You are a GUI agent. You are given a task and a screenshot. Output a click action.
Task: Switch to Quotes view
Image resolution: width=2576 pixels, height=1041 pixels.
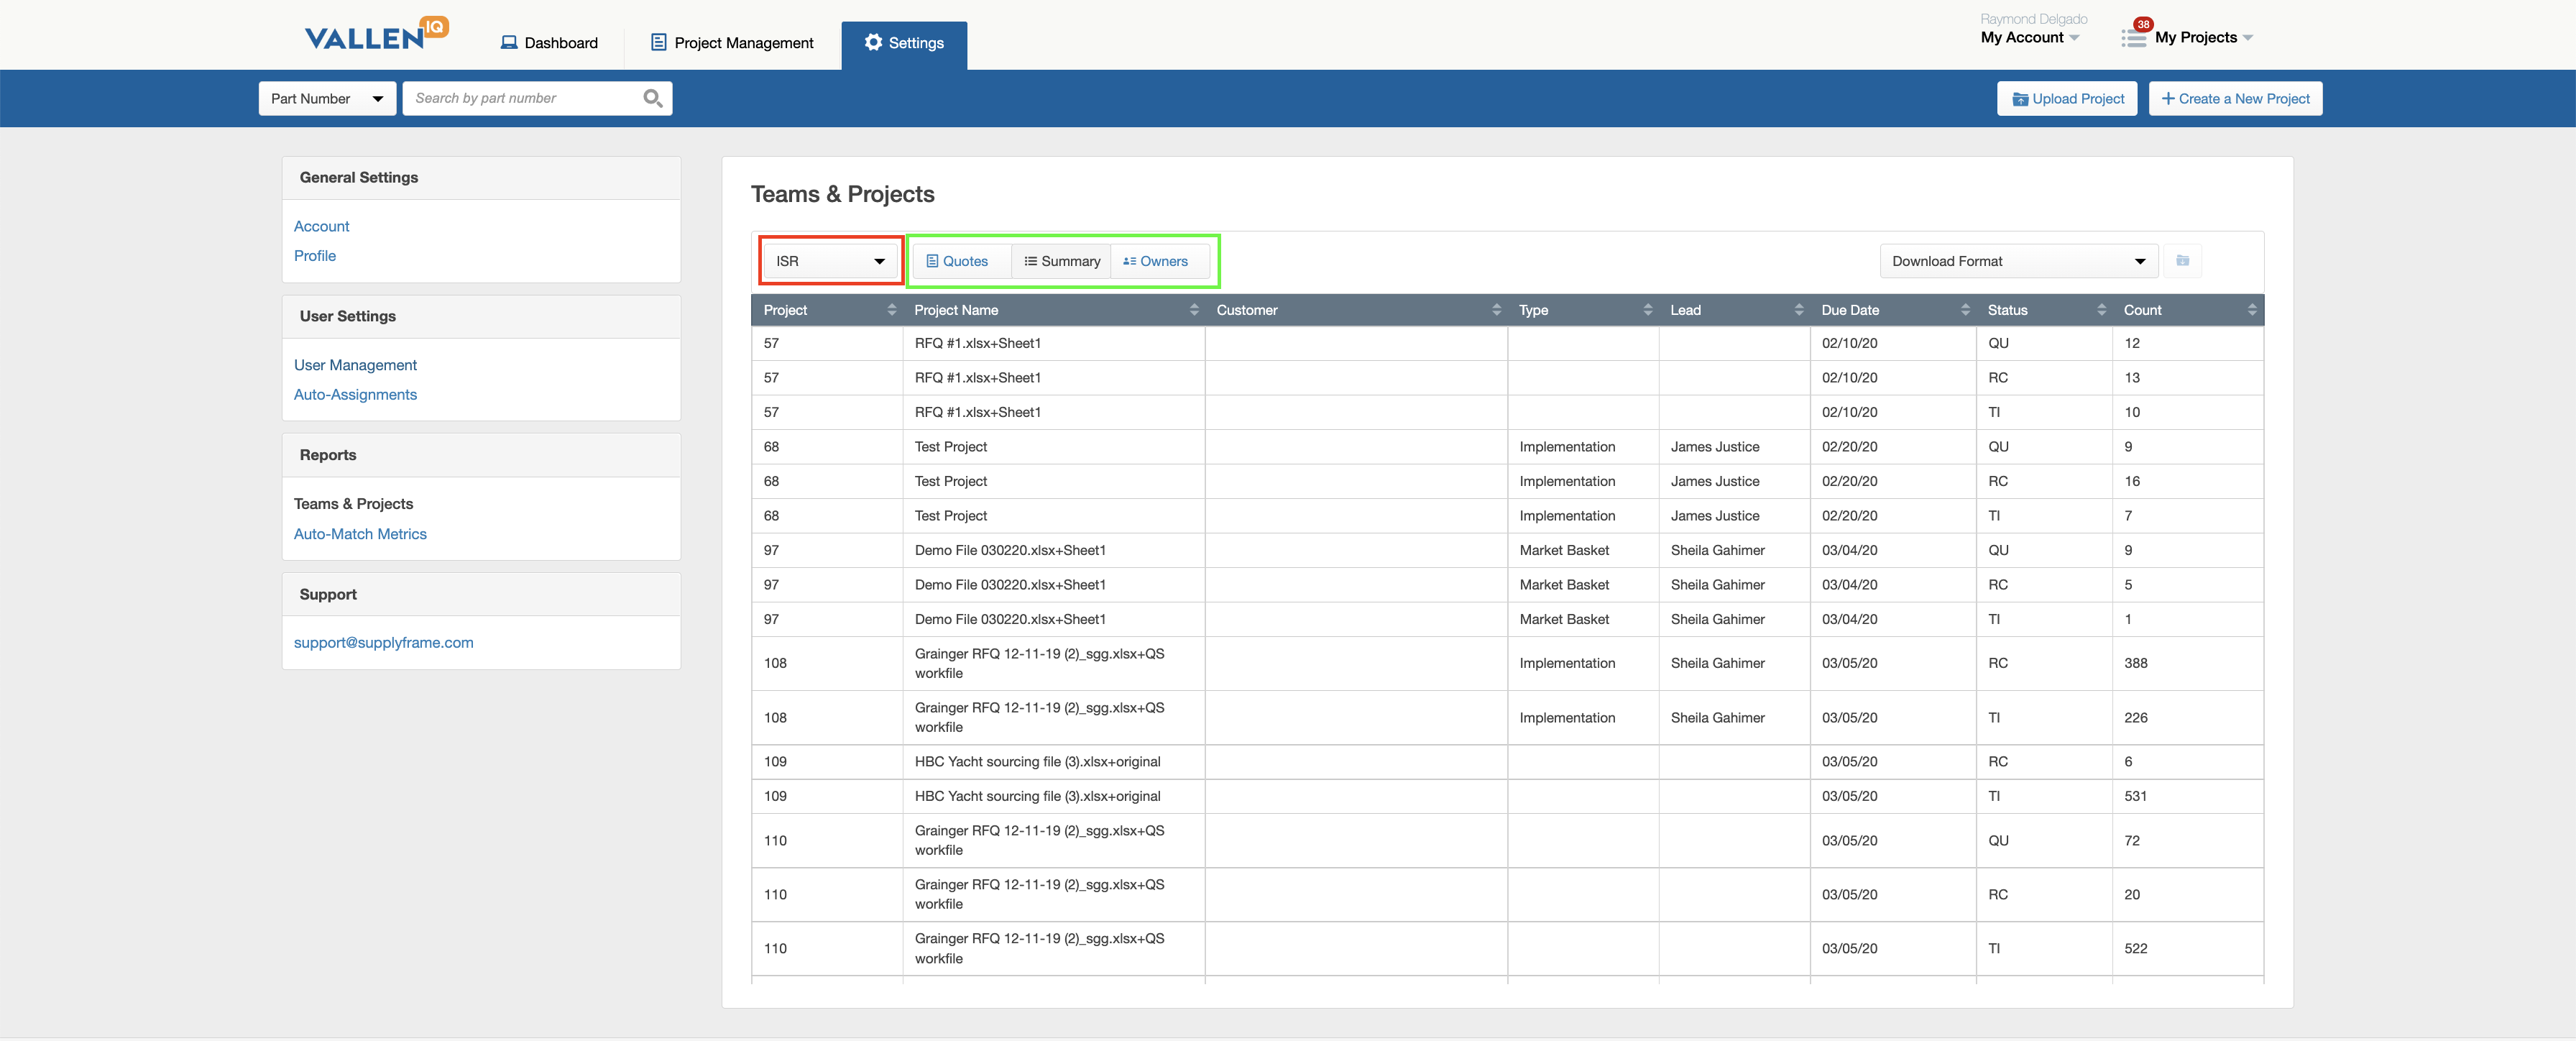pyautogui.click(x=958, y=261)
